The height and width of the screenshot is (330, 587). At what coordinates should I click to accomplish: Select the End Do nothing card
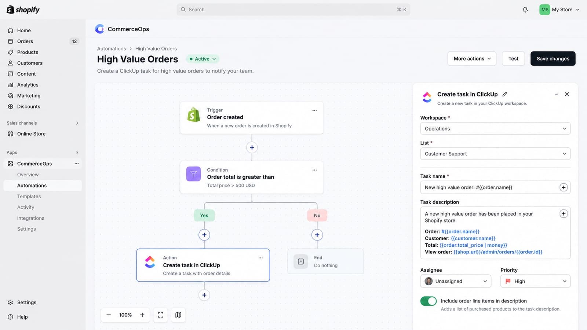coord(325,261)
